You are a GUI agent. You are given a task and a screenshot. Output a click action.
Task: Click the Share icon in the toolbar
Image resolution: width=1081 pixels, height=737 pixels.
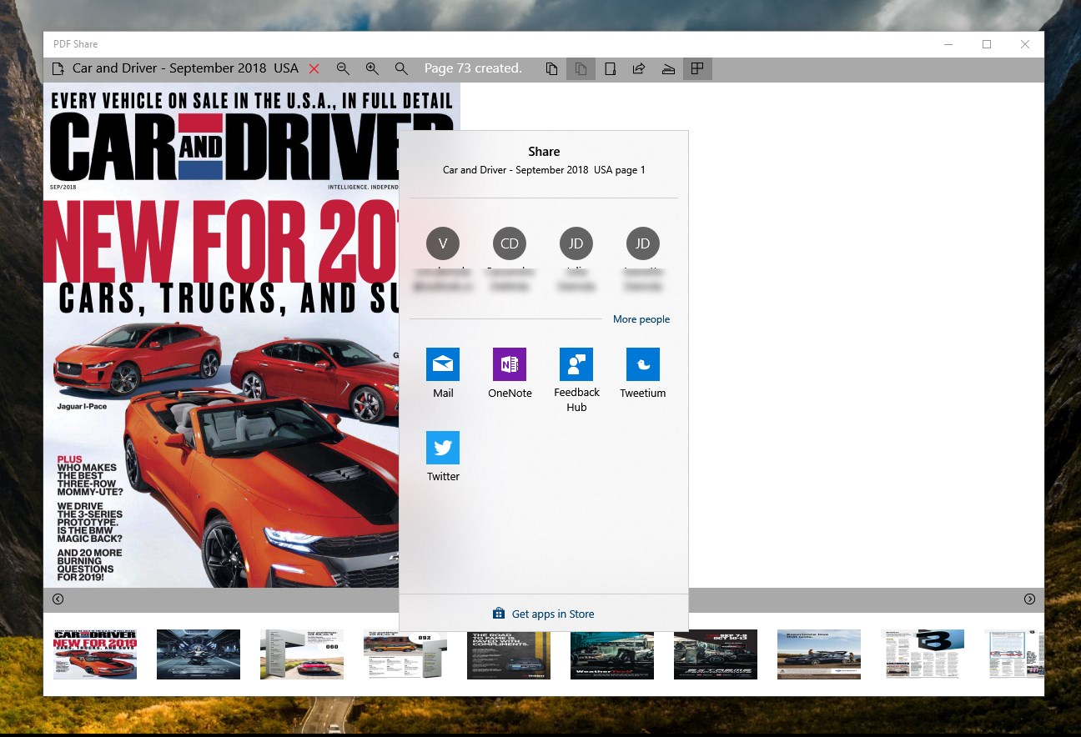tap(639, 68)
